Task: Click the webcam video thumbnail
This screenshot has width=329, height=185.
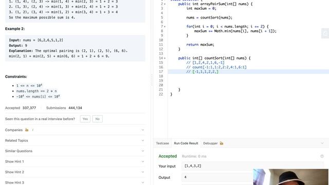Action: click(291, 177)
